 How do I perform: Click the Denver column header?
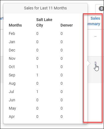(x=67, y=25)
